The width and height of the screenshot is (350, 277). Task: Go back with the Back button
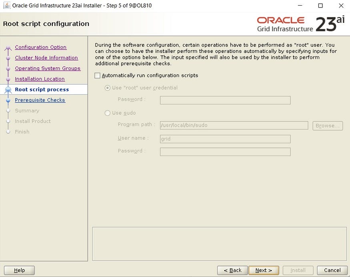tap(232, 270)
